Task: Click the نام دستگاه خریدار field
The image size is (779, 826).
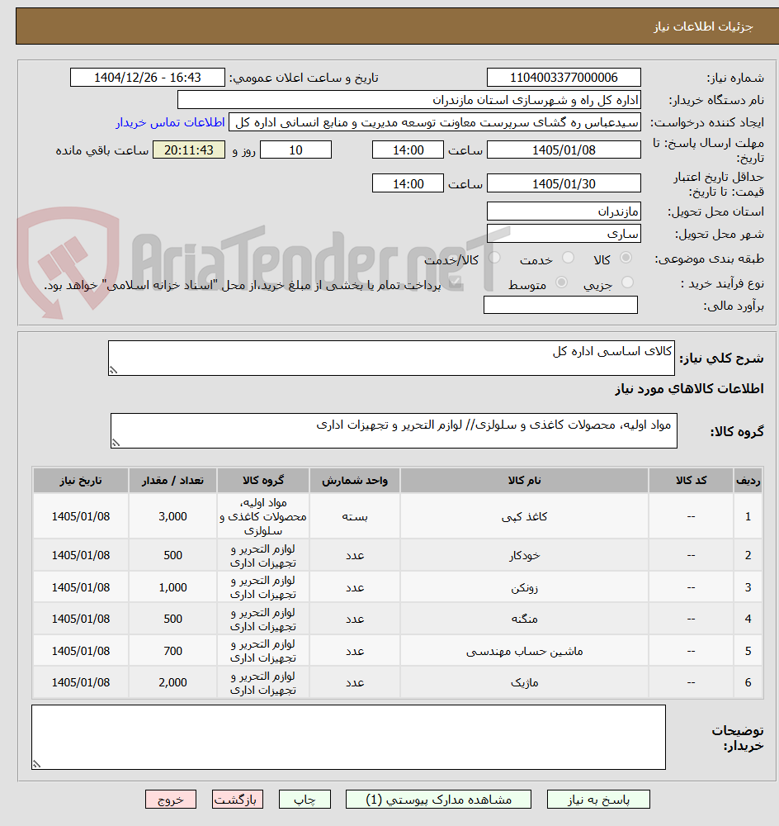Action: (x=409, y=100)
